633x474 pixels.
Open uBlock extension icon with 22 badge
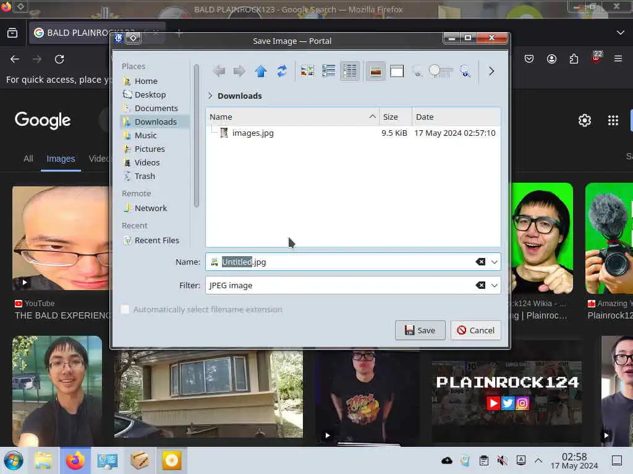[x=597, y=57]
